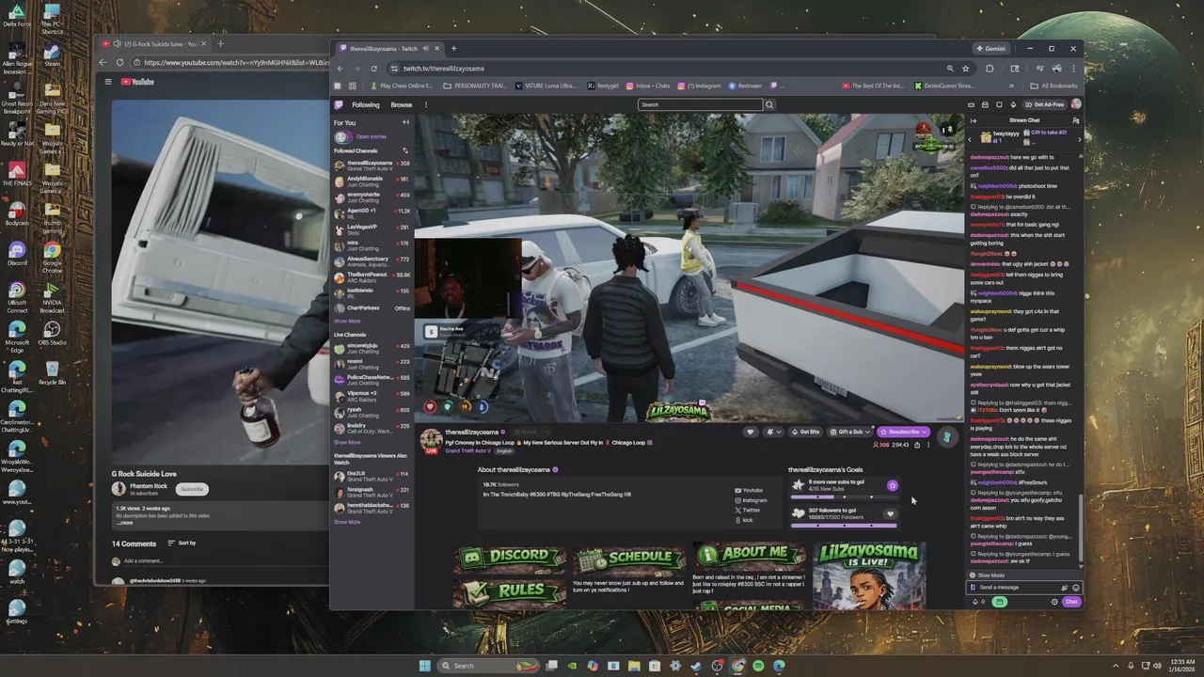Screen dimensions: 1204x677
Task: Expand Show More under Followed Channels
Action: tap(347, 321)
